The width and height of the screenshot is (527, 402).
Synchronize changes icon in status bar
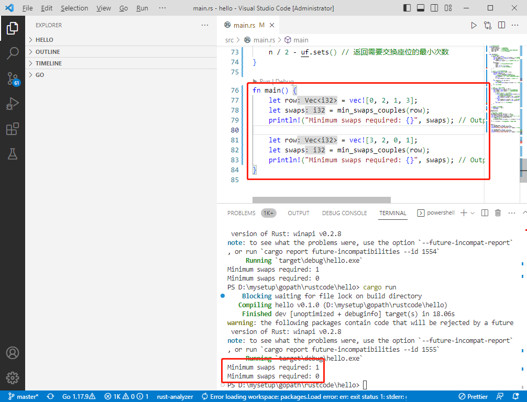coord(50,396)
